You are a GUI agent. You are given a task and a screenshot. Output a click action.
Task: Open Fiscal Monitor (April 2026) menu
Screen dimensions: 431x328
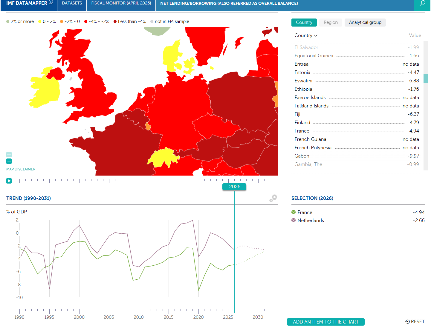(121, 3)
